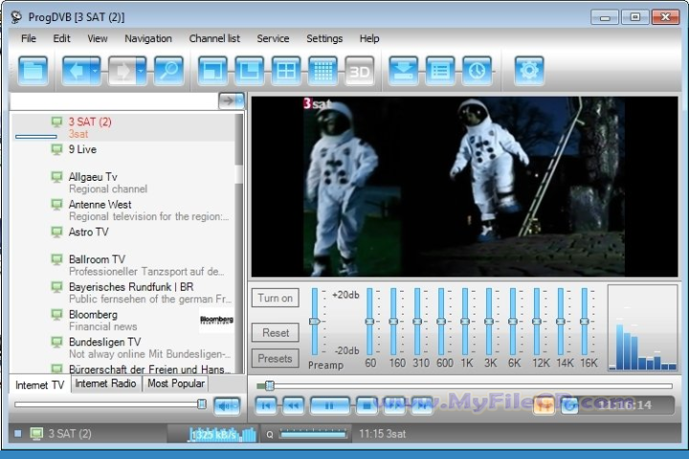This screenshot has height=459, width=689.
Task: Click the Turn on equalizer button
Action: click(x=275, y=297)
